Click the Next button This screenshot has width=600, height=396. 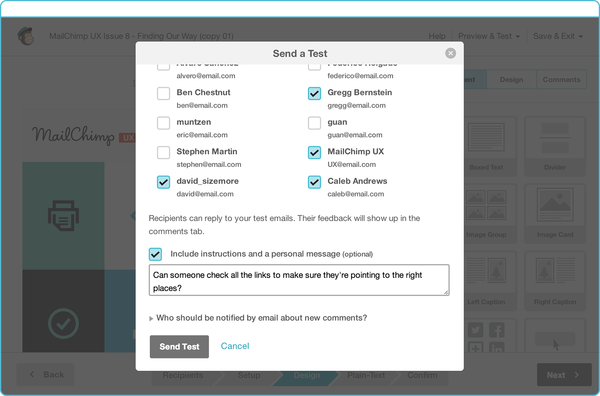pyautogui.click(x=564, y=375)
